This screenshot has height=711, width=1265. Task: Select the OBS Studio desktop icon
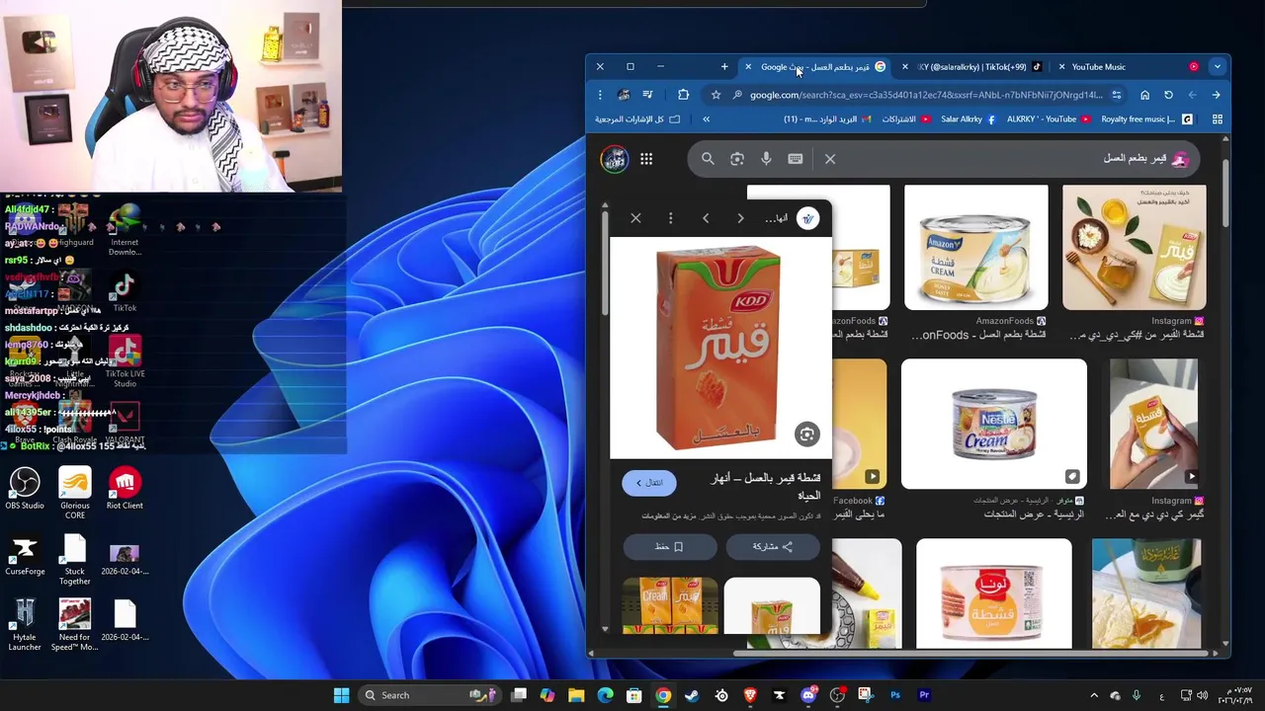(x=25, y=489)
